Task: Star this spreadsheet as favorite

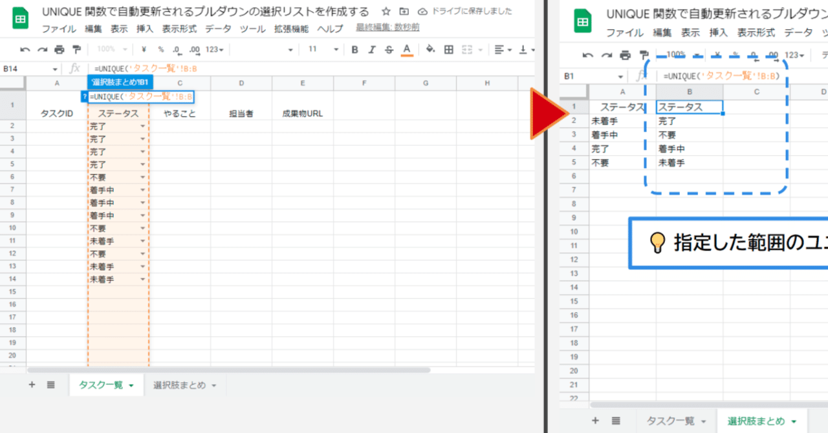Action: (x=385, y=11)
